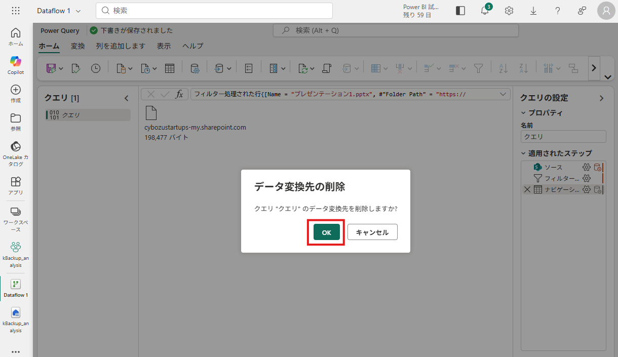This screenshot has height=357, width=618.
Task: Expand the formula bar dropdown arrow
Action: pyautogui.click(x=503, y=94)
